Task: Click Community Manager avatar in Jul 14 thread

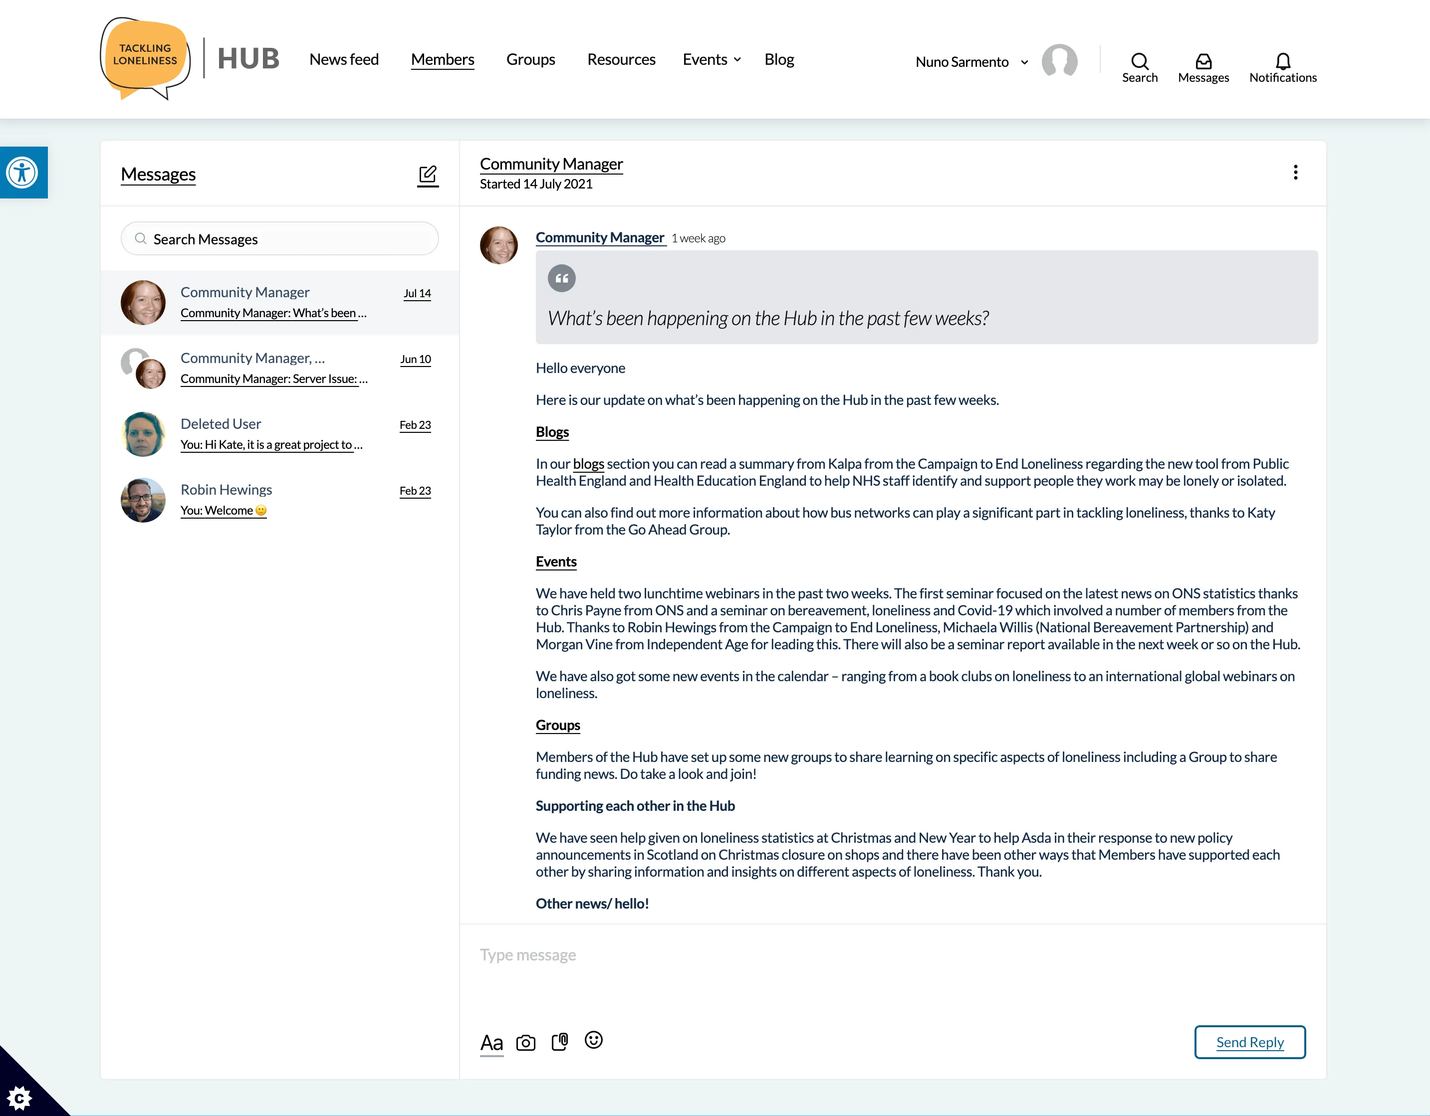Action: [143, 302]
